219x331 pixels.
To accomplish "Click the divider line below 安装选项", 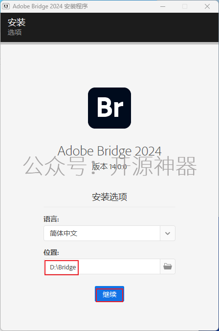I will click(x=109, y=207).
